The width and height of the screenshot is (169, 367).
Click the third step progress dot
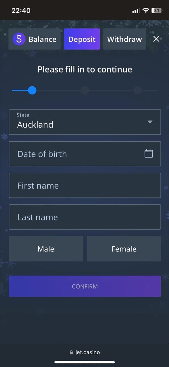pyautogui.click(x=138, y=90)
